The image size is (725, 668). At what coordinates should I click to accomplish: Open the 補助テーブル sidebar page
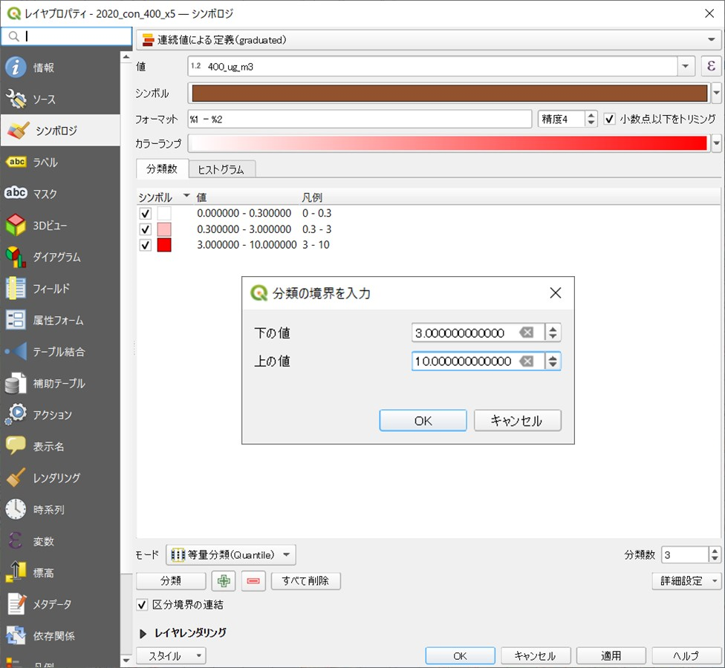click(x=60, y=383)
